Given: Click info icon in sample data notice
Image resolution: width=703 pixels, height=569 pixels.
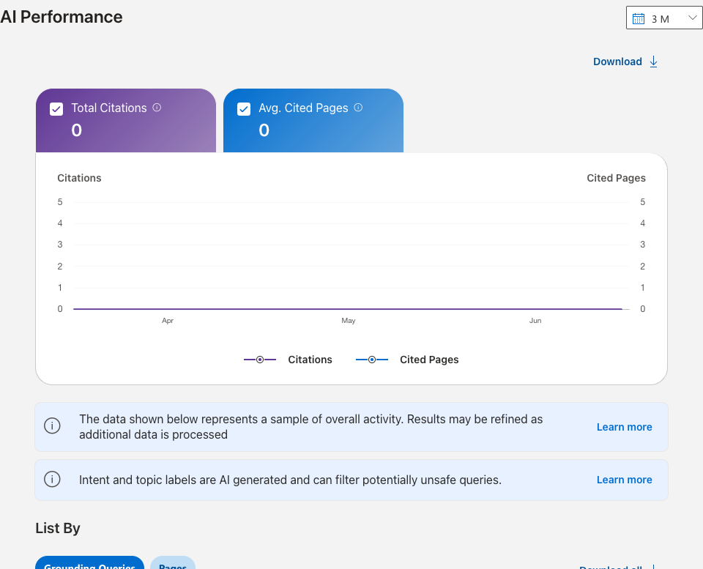Looking at the screenshot, I should (52, 425).
